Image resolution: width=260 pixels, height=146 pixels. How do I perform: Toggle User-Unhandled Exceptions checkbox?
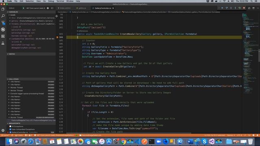click(x=10, y=129)
